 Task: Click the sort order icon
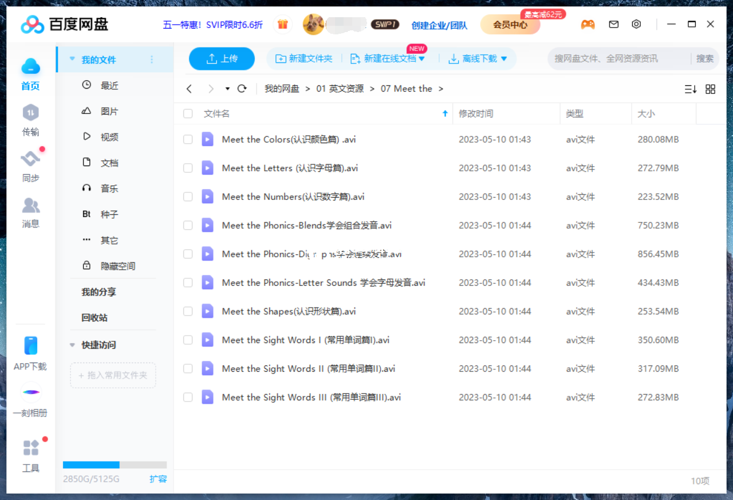click(x=690, y=89)
